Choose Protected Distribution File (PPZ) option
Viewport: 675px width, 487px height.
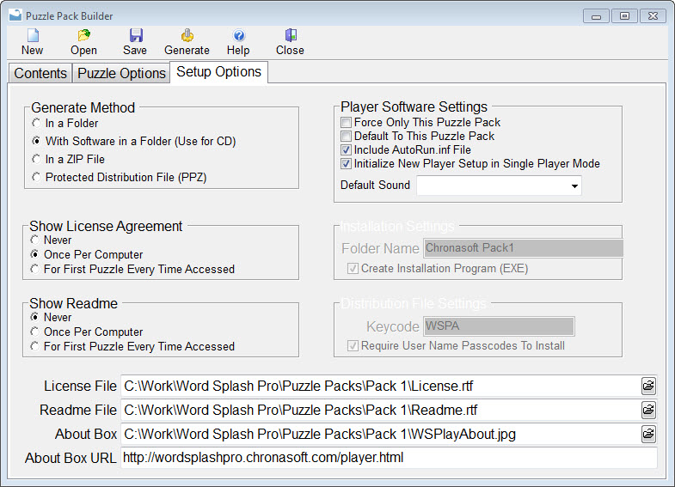pos(36,177)
